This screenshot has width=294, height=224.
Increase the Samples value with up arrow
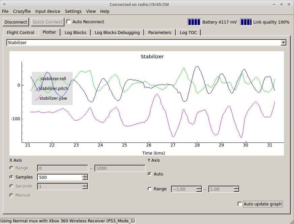pyautogui.click(x=85, y=175)
